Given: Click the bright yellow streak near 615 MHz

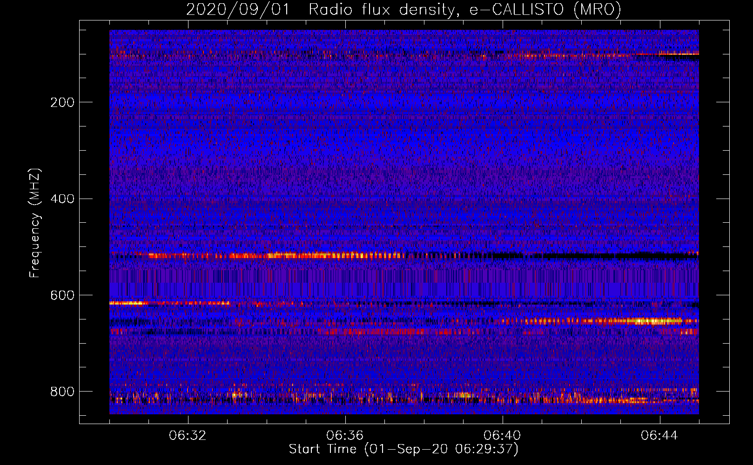Looking at the screenshot, I should click(129, 303).
